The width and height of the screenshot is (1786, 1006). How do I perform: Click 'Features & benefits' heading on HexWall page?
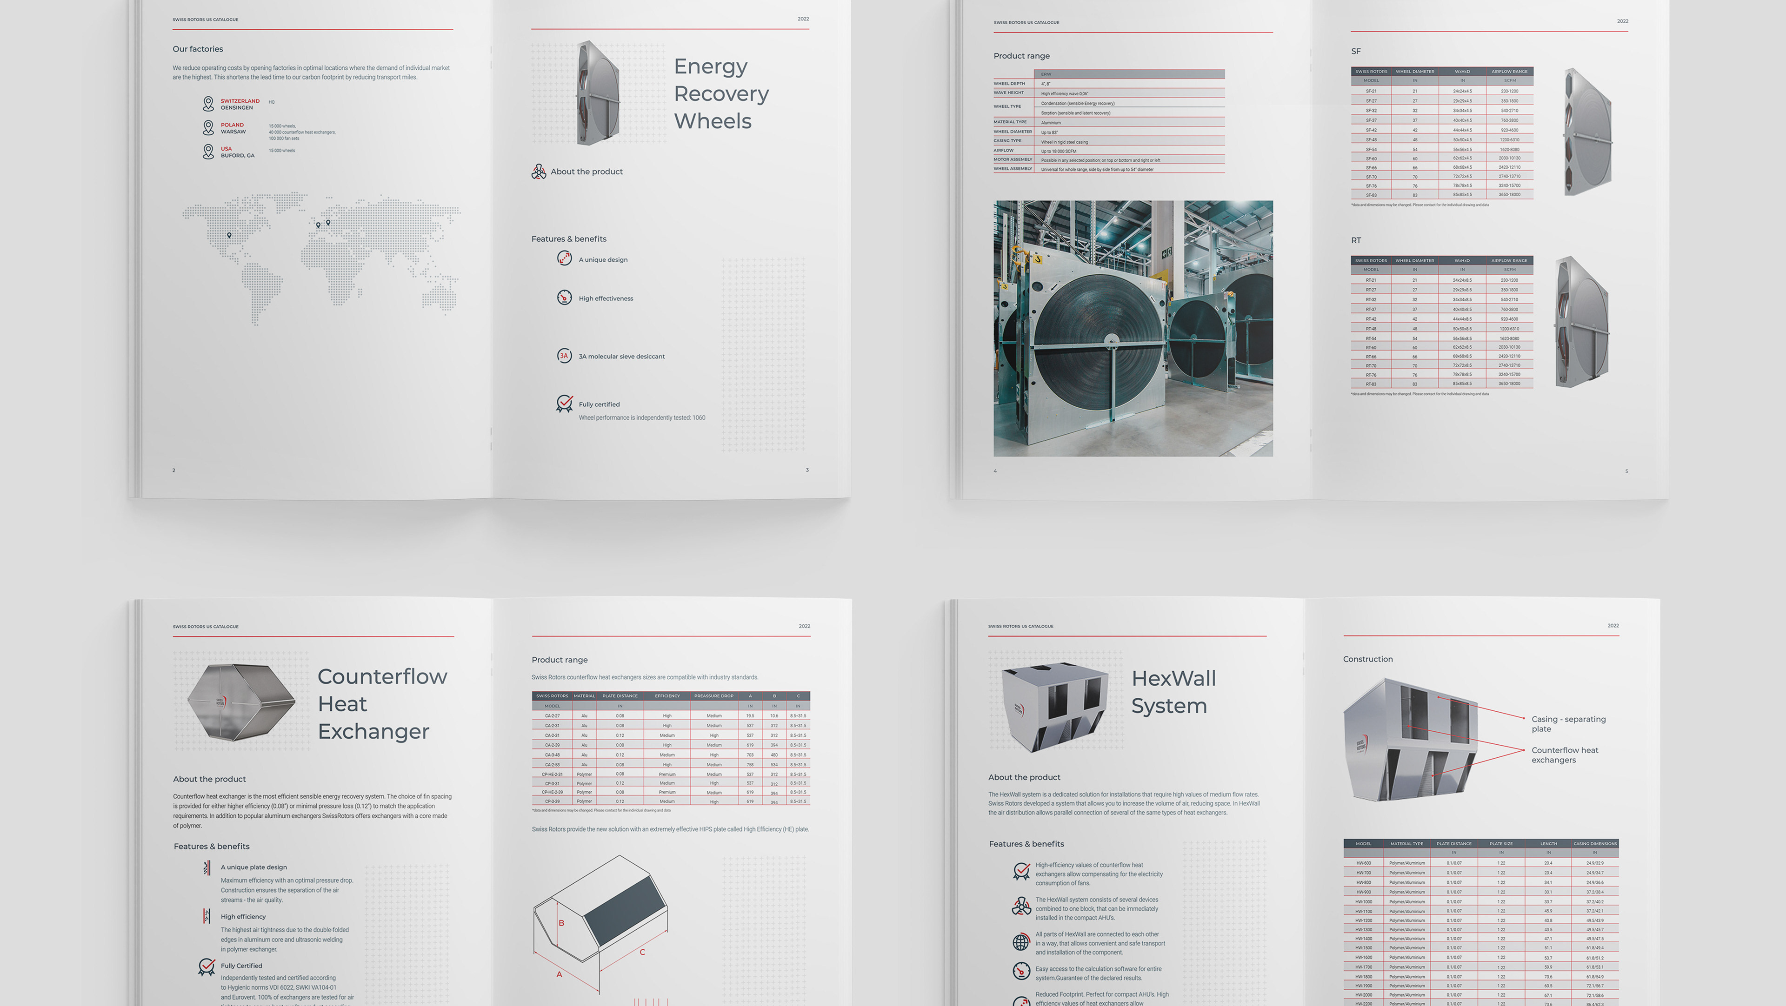pos(1026,844)
